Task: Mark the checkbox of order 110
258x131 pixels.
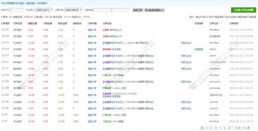Action: tap(3, 75)
